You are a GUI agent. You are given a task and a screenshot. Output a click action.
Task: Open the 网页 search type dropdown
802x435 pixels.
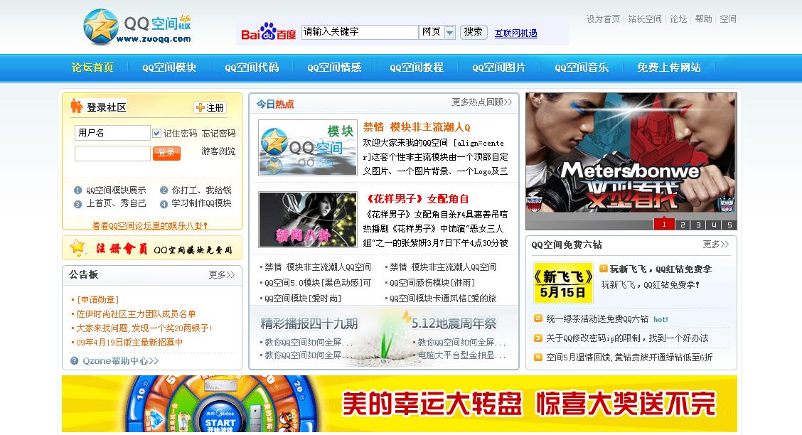437,32
